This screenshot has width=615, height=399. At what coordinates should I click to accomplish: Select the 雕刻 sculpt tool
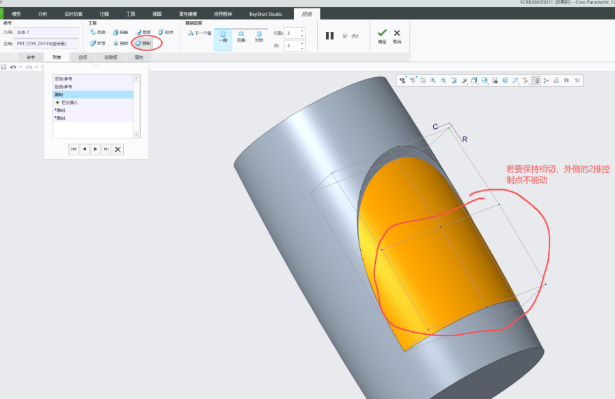click(143, 43)
